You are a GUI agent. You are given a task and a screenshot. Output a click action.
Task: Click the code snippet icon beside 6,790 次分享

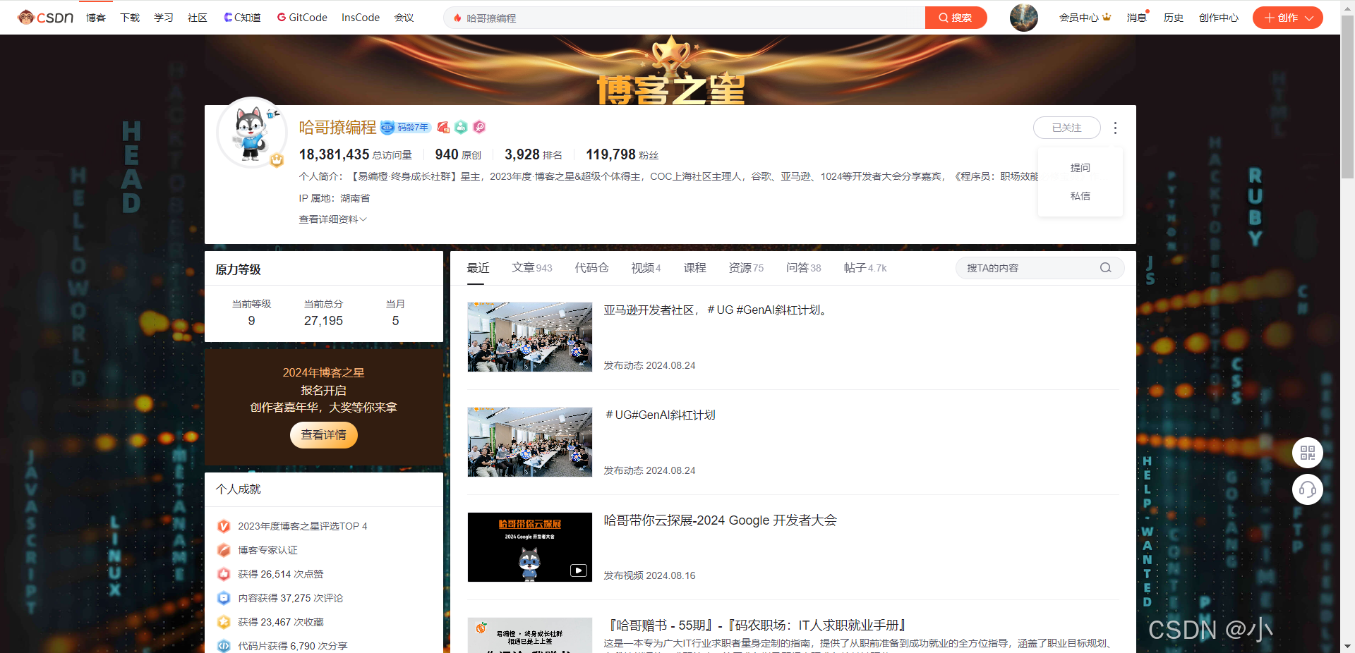click(224, 646)
